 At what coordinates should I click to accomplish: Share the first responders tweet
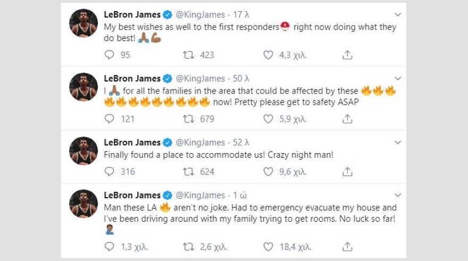point(347,55)
